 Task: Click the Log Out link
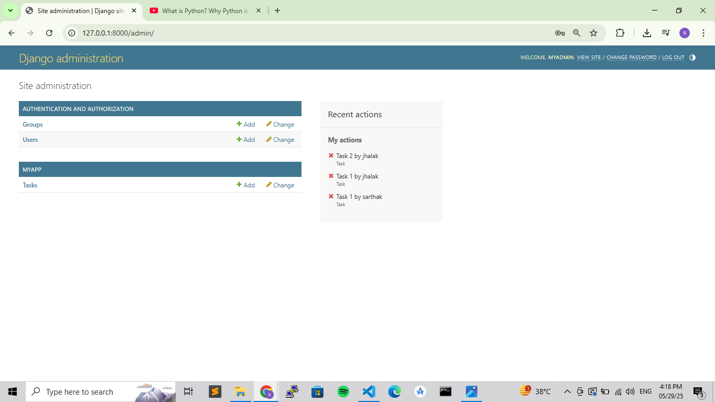coord(673,58)
